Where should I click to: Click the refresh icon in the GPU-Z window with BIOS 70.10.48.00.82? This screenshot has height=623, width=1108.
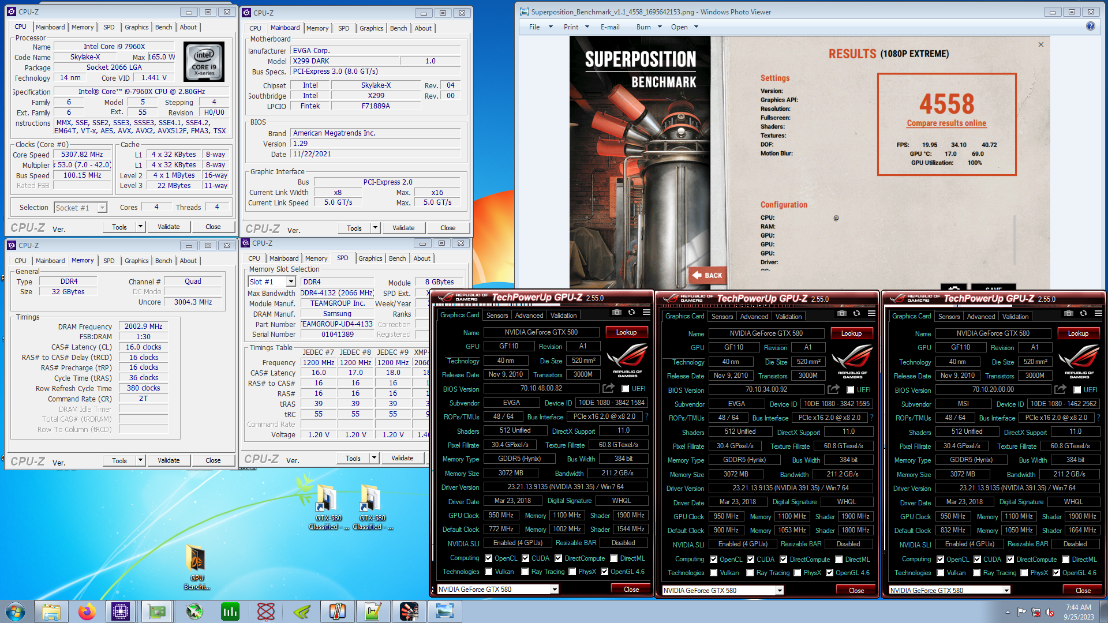pyautogui.click(x=632, y=313)
